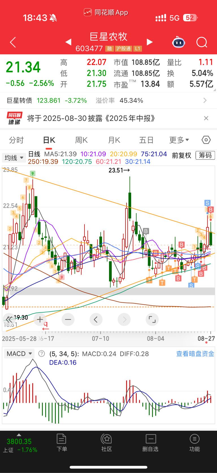The image size is (217, 473).
Task: Expand chart to fullscreen
Action: pyautogui.click(x=152, y=320)
